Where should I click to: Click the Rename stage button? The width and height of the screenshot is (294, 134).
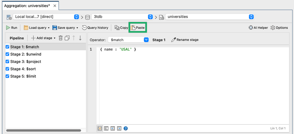coord(185,40)
